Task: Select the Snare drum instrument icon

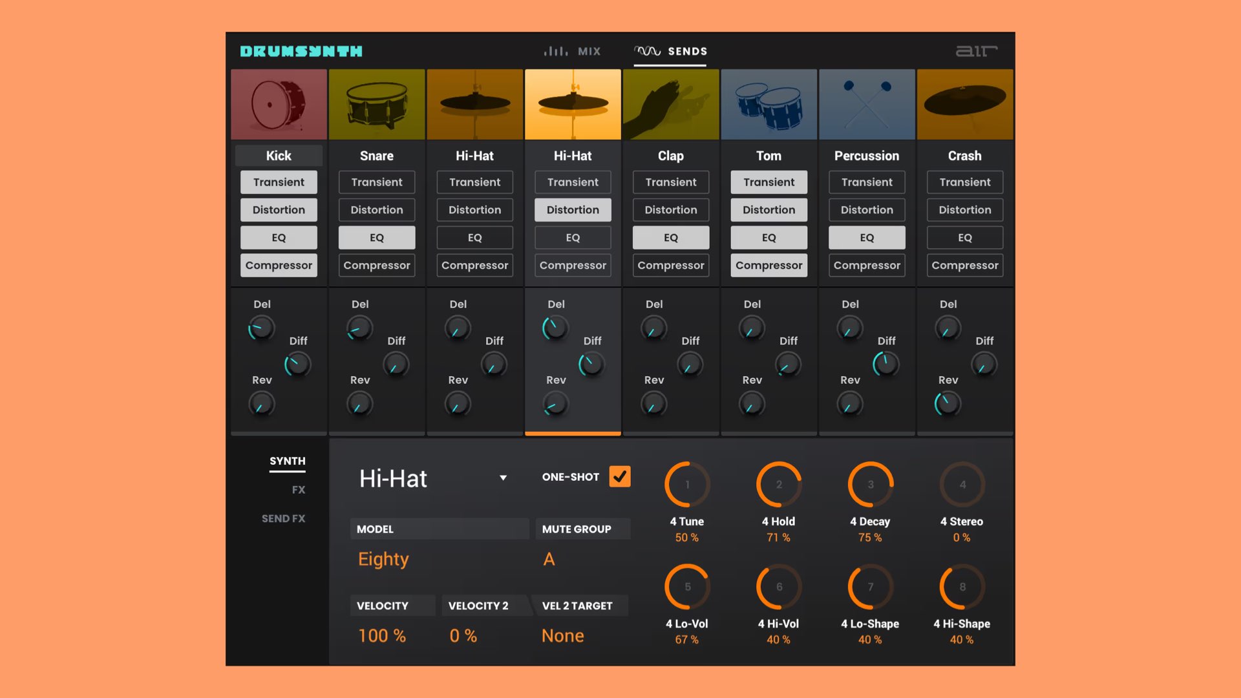Action: [376, 105]
